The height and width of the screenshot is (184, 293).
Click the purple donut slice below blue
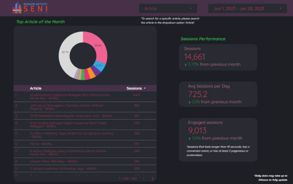(x=97, y=71)
